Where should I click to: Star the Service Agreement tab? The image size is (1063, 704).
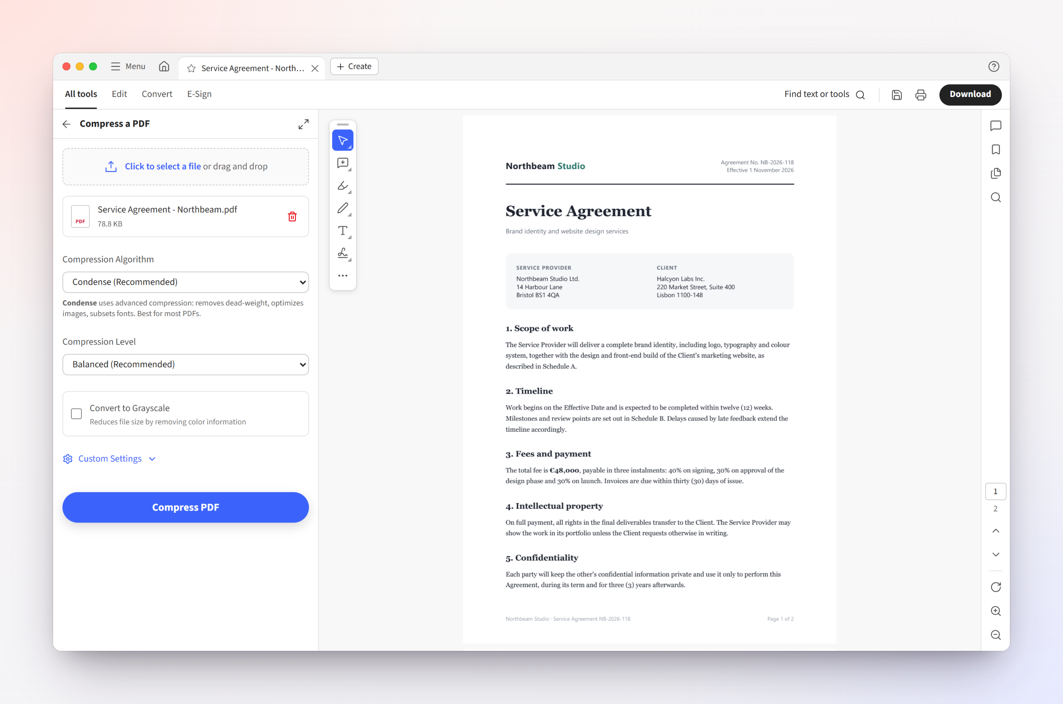[191, 68]
